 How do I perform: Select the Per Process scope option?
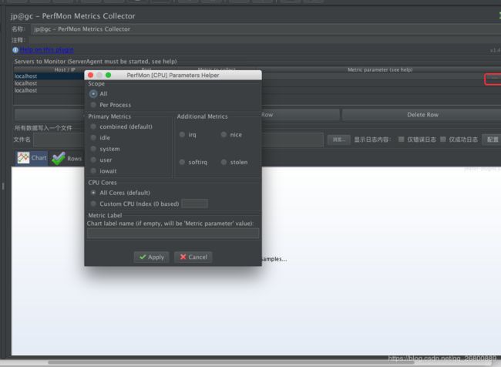coord(93,105)
